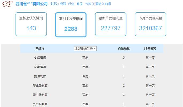Screen dimensions: 183x107
Task: Open the 酒类 category link
Action: click(x=98, y=4)
